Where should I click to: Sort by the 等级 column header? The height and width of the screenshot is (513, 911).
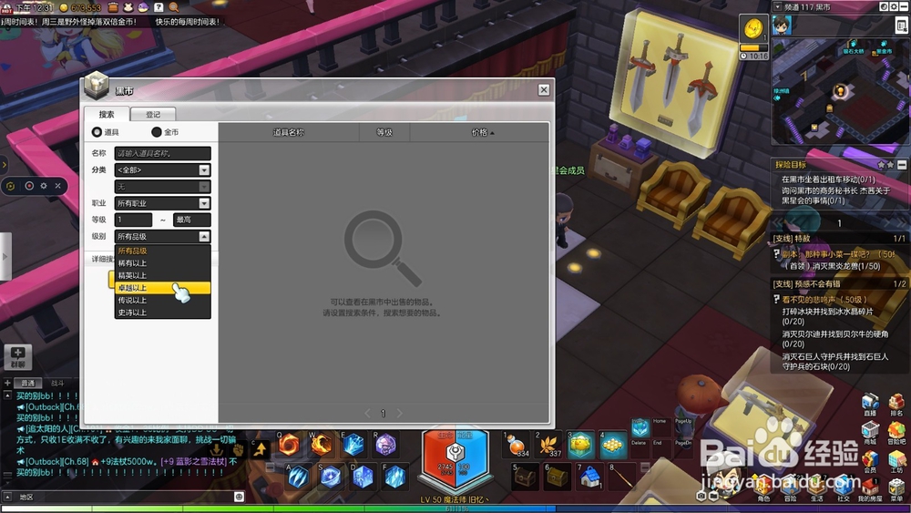[x=384, y=132]
